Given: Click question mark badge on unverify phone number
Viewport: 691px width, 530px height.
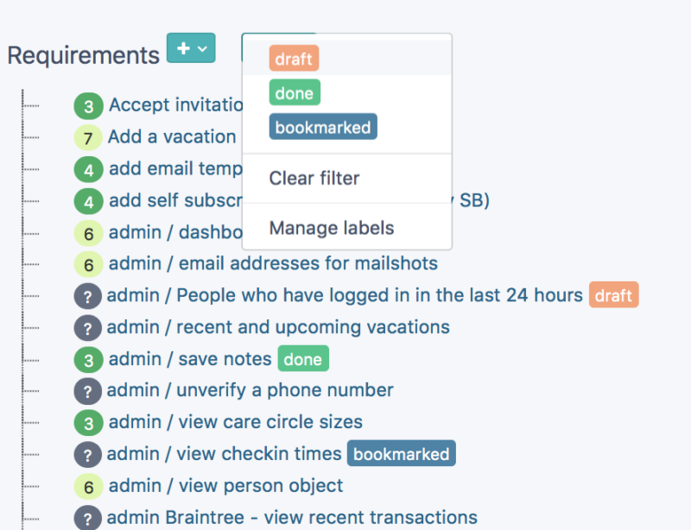Looking at the screenshot, I should [x=88, y=391].
